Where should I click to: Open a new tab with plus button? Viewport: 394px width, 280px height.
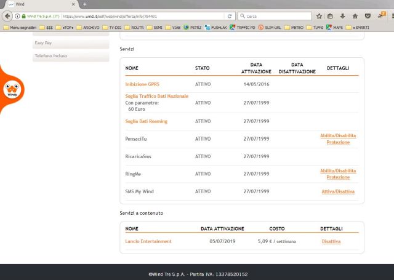point(85,4)
